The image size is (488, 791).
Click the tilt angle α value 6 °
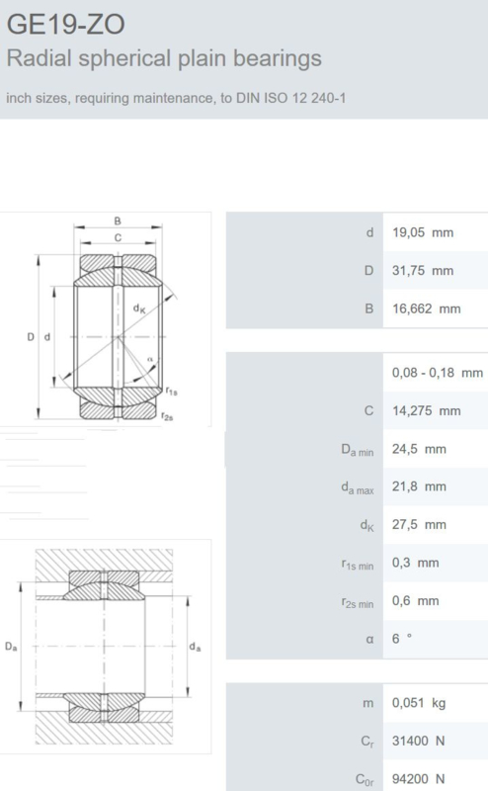pos(402,639)
